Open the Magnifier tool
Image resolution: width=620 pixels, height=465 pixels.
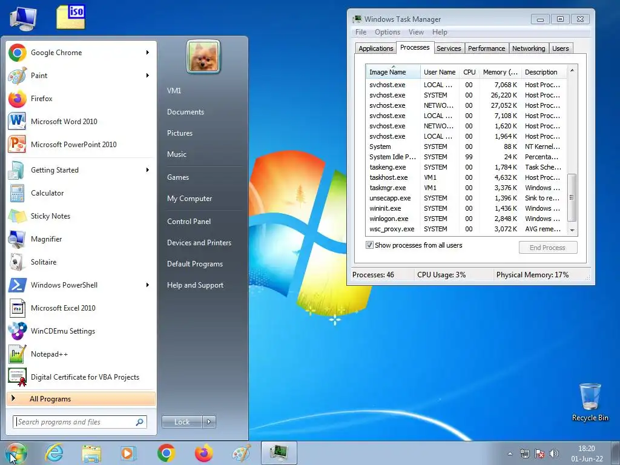[81, 239]
